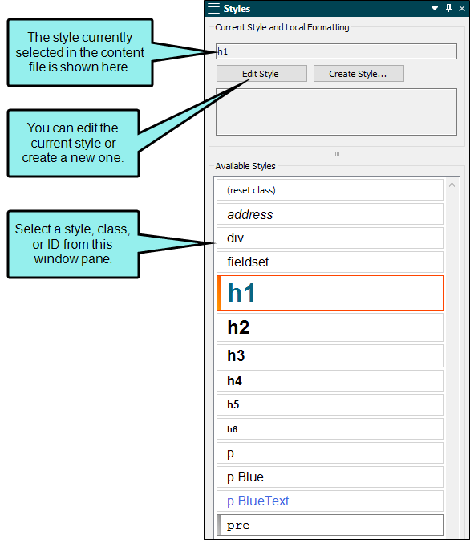Screen dimensions: 470x540
Task: Apply the h3 heading style
Action: (330, 355)
